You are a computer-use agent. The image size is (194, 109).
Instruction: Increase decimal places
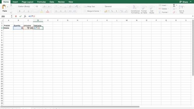(122, 11)
